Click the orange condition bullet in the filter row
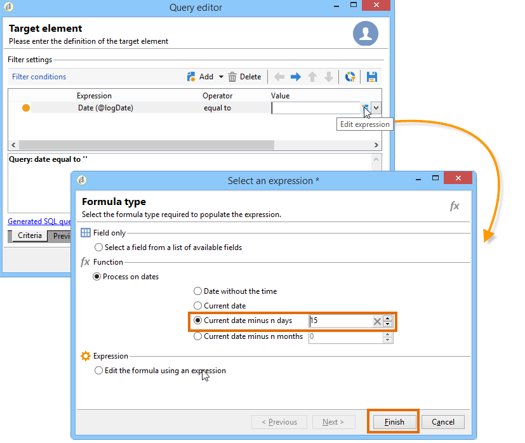 click(26, 108)
